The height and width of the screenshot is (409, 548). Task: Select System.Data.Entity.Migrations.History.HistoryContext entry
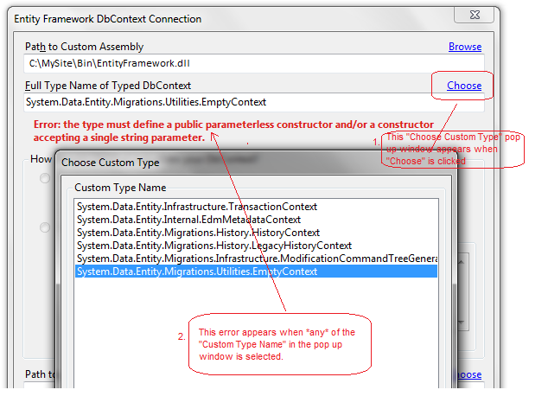tap(256, 233)
